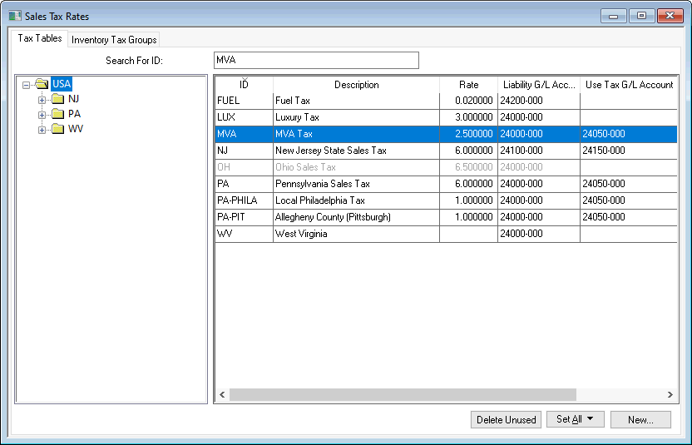This screenshot has height=445, width=692.
Task: Switch to Inventory Tax Groups tab
Action: click(x=113, y=40)
